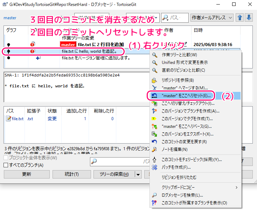
Task: Click the rebase master icon
Action: tap(154, 126)
